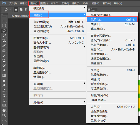Expand the 图像旋转(G) submenu
Image resolution: width=140 pixels, height=125 pixels.
(x=58, y=47)
